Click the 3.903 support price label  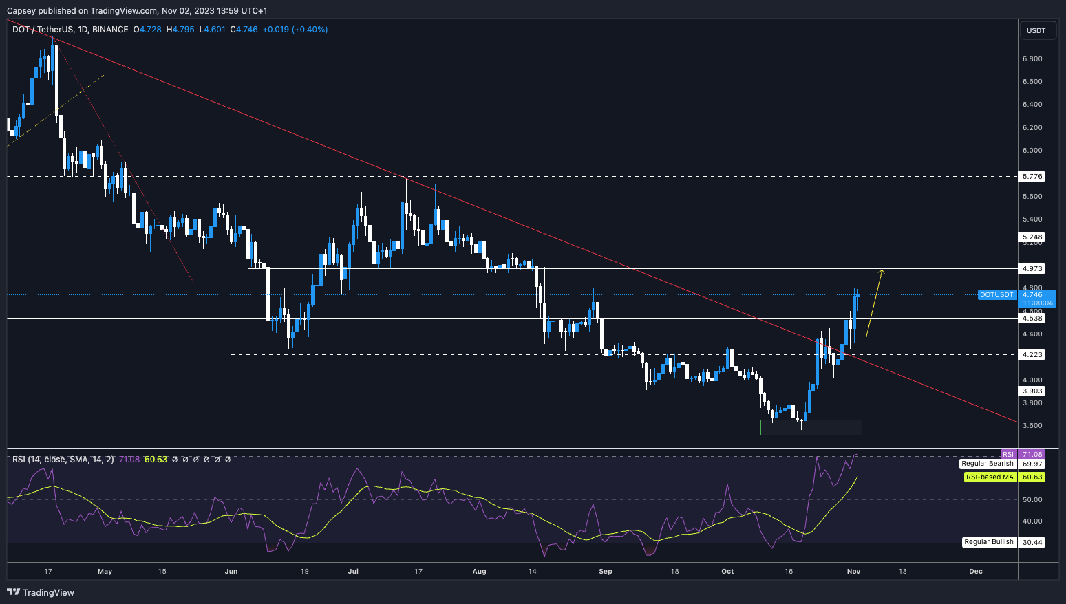(1032, 391)
